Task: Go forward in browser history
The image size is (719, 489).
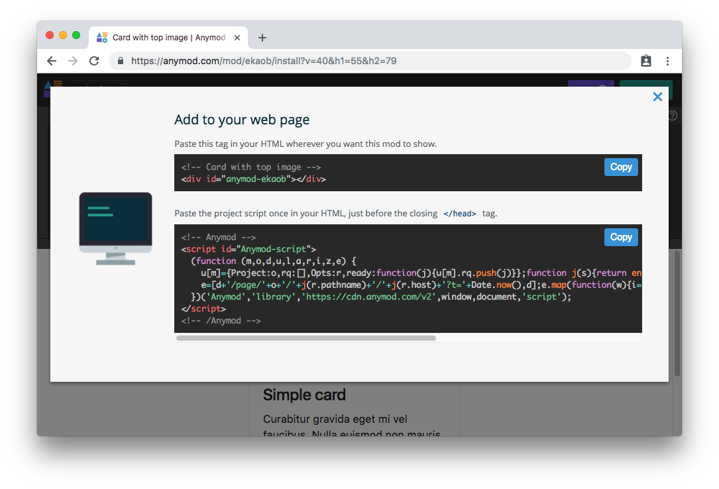Action: [73, 61]
